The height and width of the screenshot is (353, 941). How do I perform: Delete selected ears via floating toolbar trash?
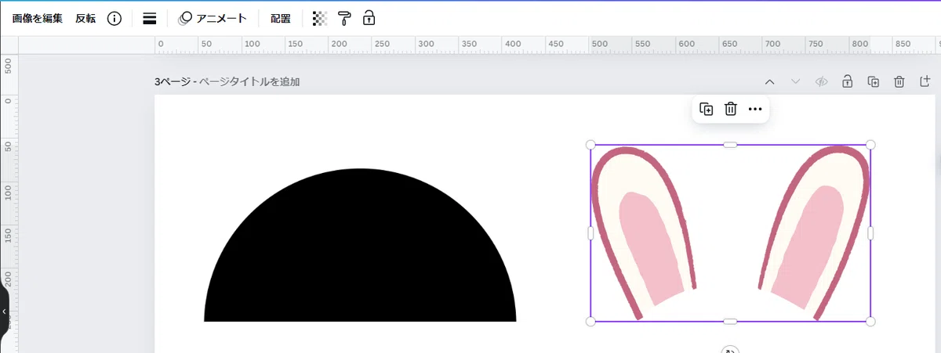click(x=731, y=110)
